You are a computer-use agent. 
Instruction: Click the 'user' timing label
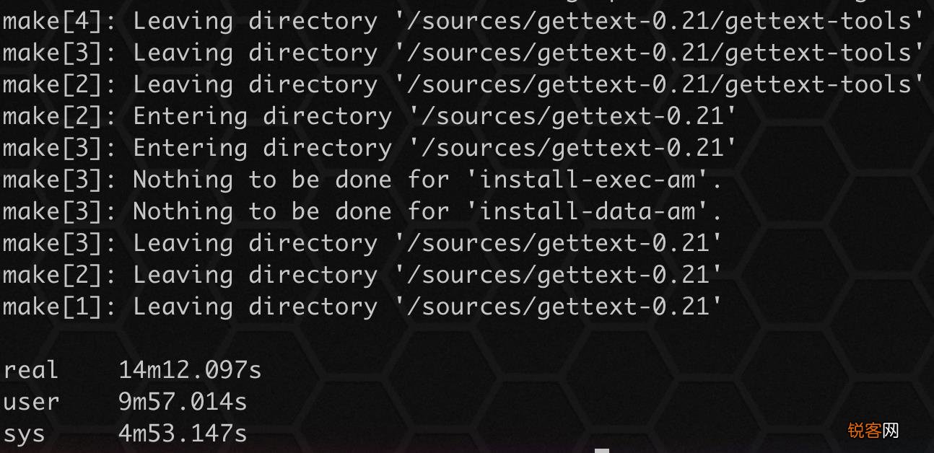pyautogui.click(x=31, y=402)
